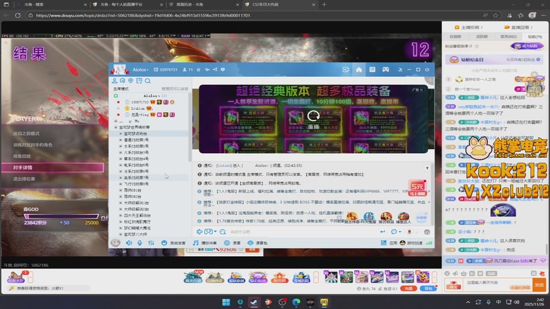550x309 pixels.
Task: Open the audio mixer sliders icon
Action: point(151,243)
